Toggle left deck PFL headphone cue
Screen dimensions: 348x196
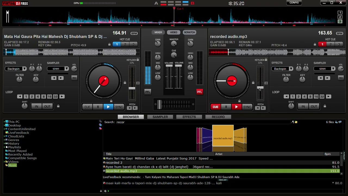pos(148,92)
